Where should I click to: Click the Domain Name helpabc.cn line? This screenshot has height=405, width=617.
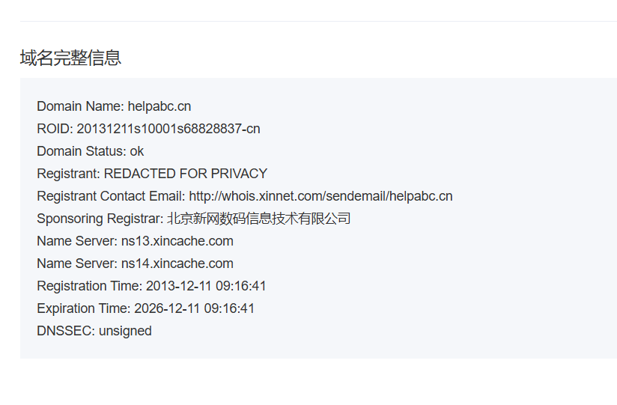click(114, 106)
